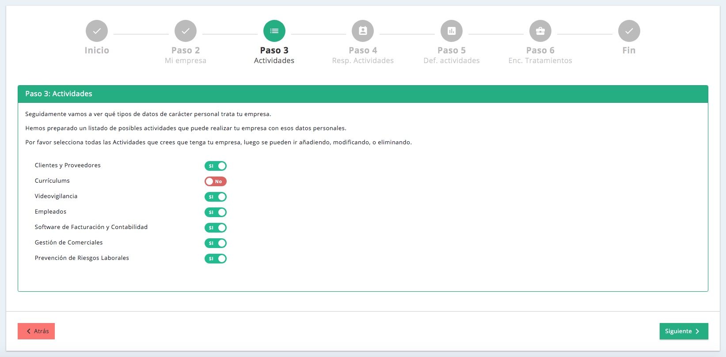
Task: Click the Paso 6 briefcase icon
Action: click(540, 31)
